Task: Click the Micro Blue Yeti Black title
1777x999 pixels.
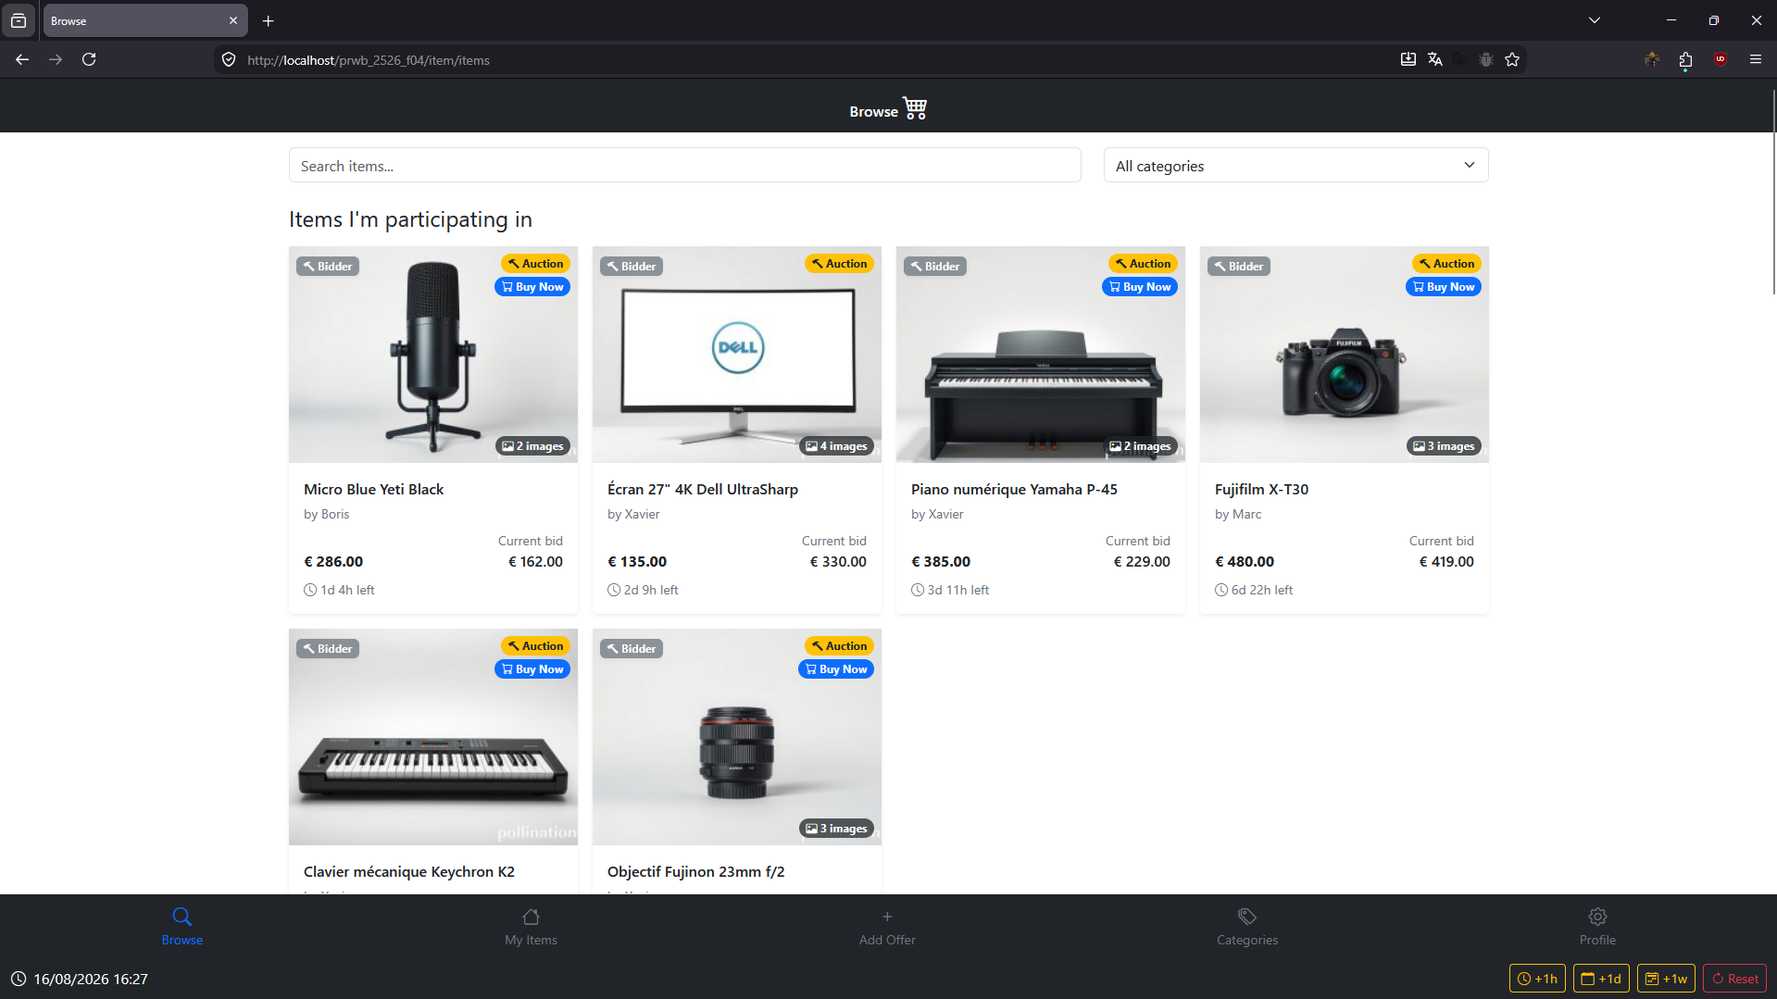Action: (373, 489)
